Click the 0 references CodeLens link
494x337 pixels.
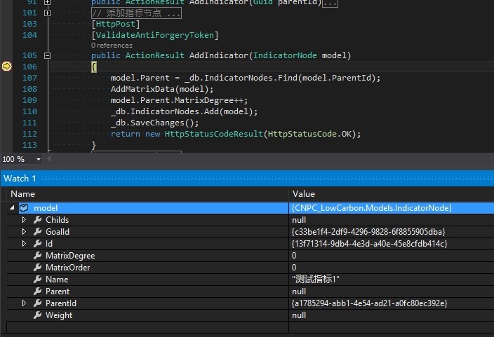coord(112,46)
